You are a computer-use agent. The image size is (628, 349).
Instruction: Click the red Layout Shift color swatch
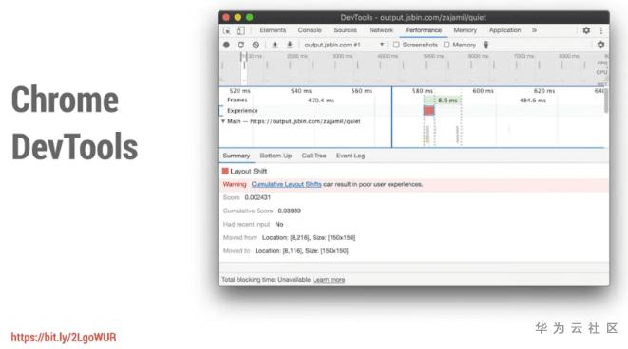click(x=225, y=171)
